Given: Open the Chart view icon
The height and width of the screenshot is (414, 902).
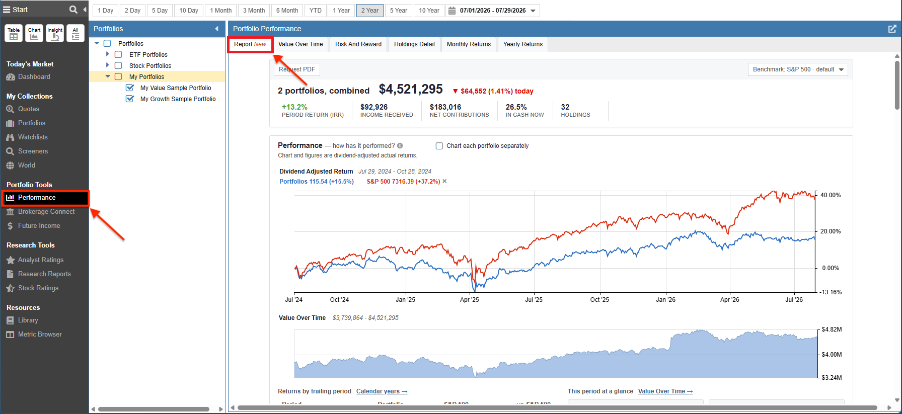Looking at the screenshot, I should (34, 33).
